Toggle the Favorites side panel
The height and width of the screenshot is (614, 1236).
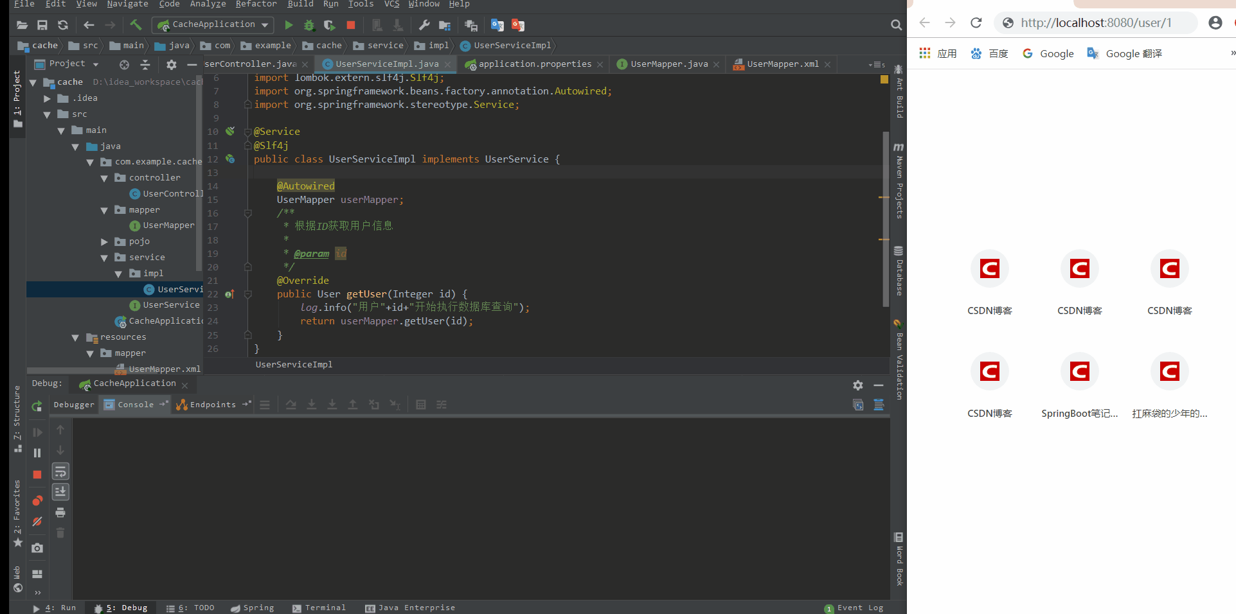pyautogui.click(x=17, y=514)
